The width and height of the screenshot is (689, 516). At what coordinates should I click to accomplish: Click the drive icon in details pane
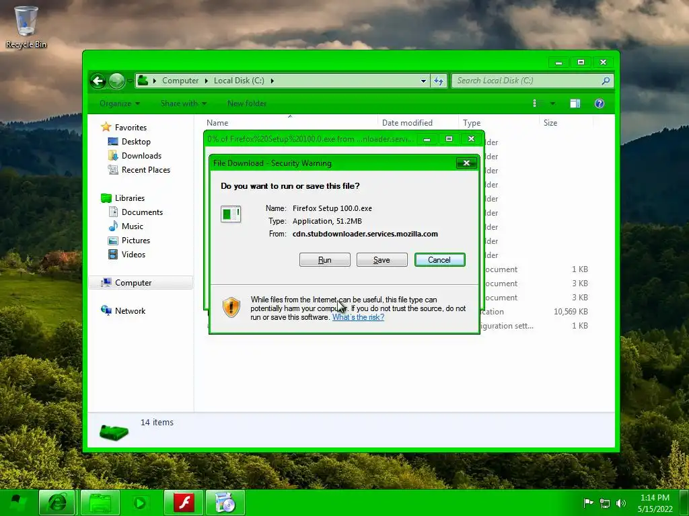pyautogui.click(x=114, y=432)
